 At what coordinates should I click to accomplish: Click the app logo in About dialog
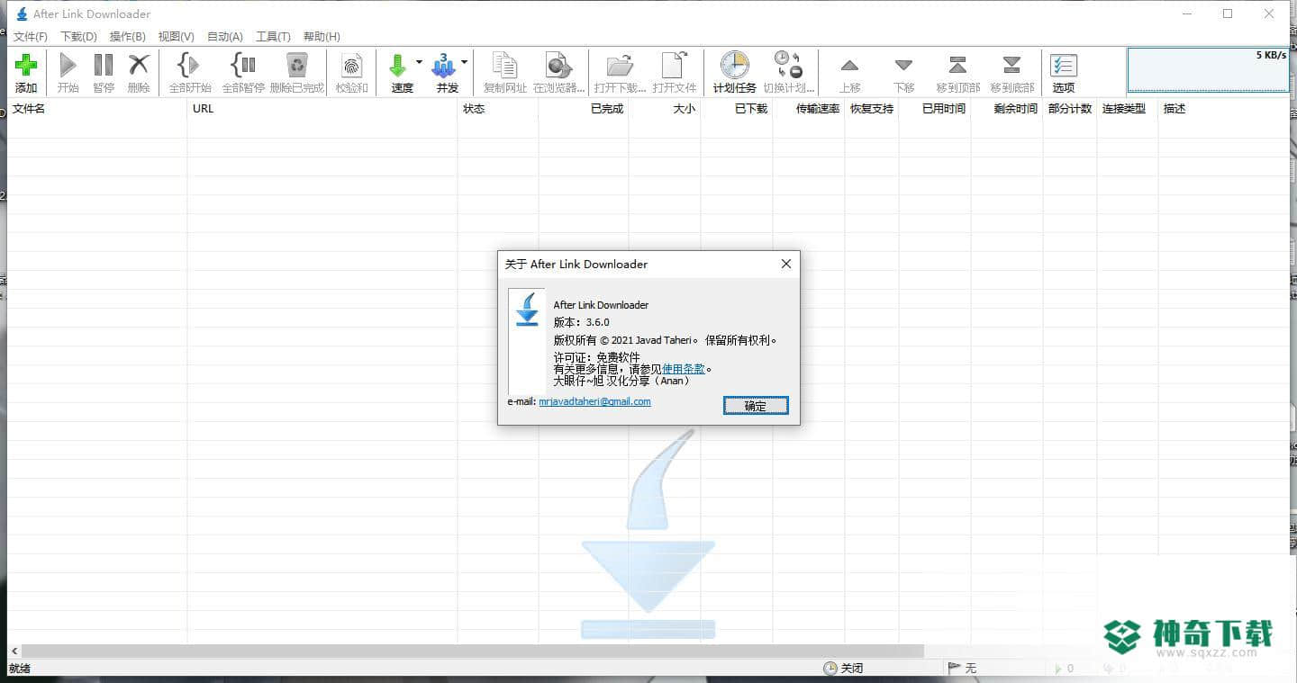[527, 308]
